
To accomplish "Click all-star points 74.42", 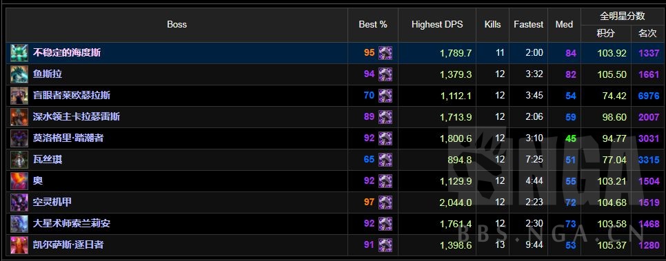I will (x=614, y=96).
